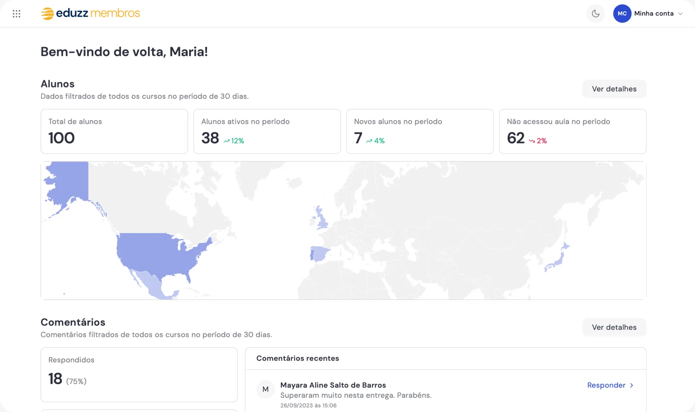Open Ver detalhes for Comentários

tap(614, 327)
